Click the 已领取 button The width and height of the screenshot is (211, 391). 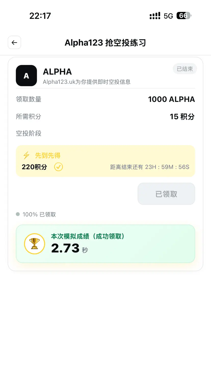(x=166, y=194)
